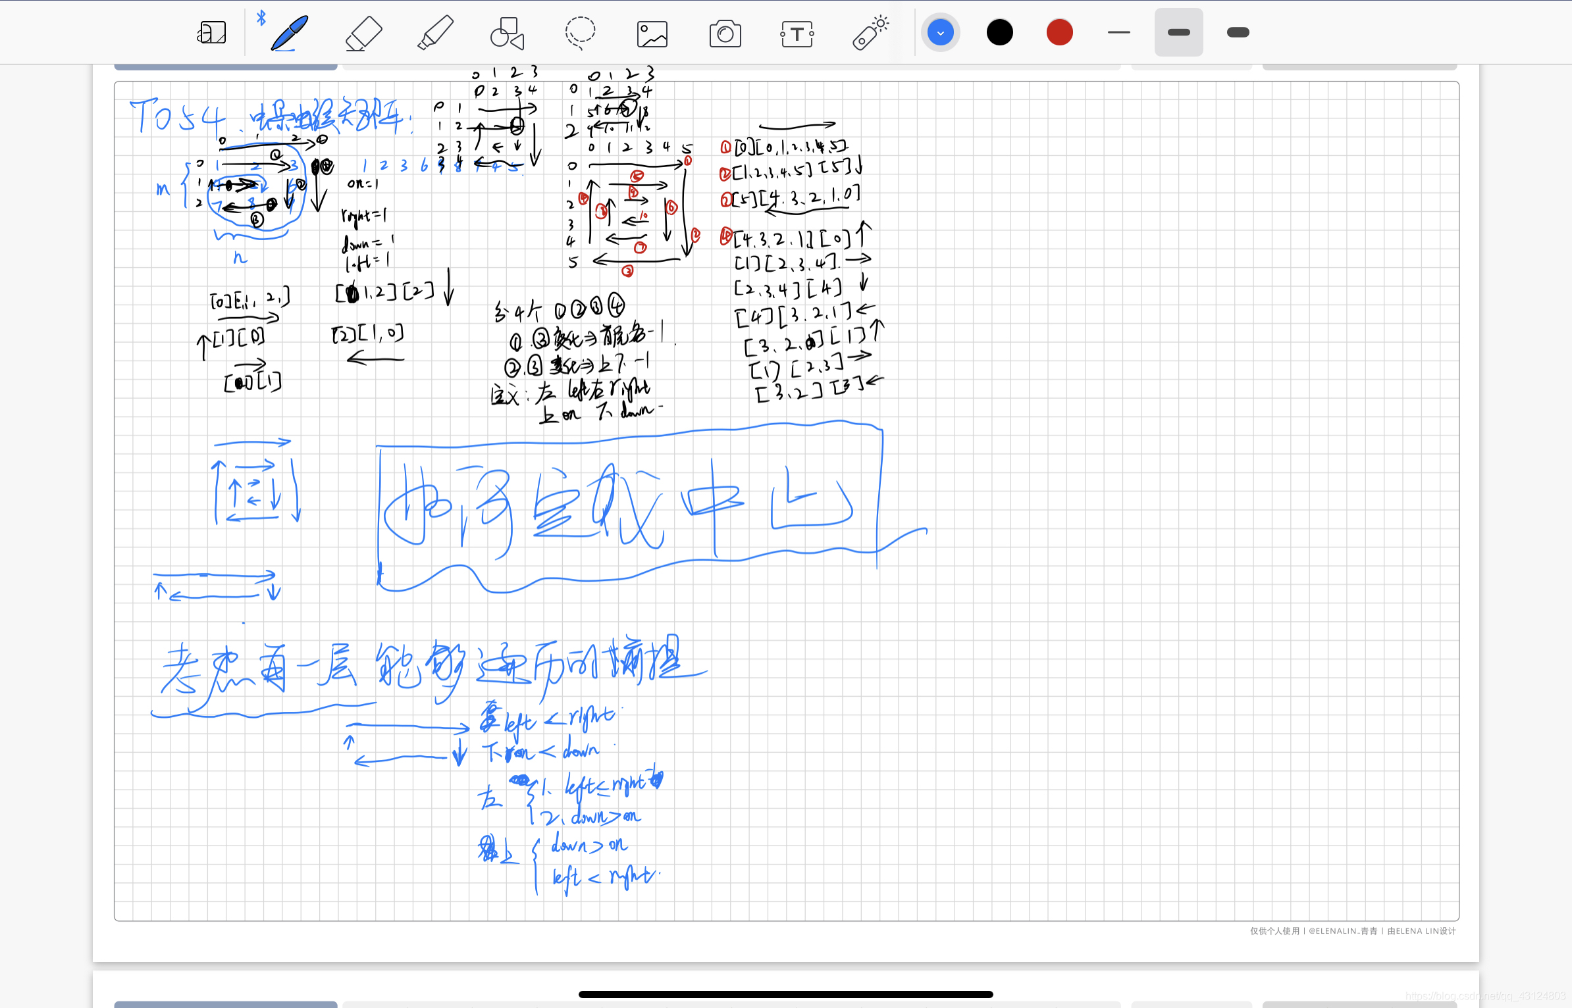Click the bottom home indicator bar
The height and width of the screenshot is (1008, 1572).
[785, 994]
